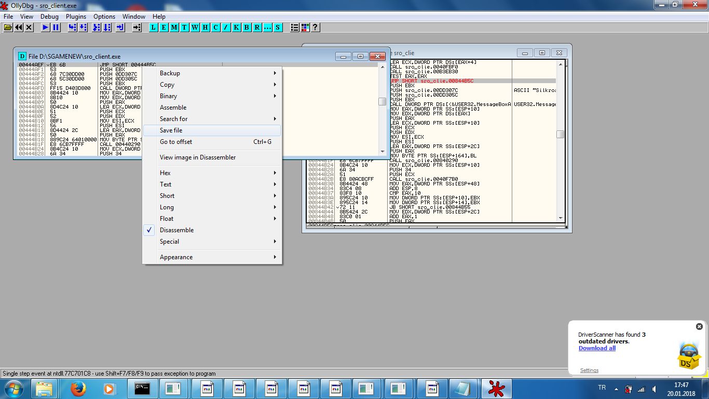The image size is (709, 399).
Task: Open the Appearance color grid toolbar icon
Action: [x=305, y=27]
